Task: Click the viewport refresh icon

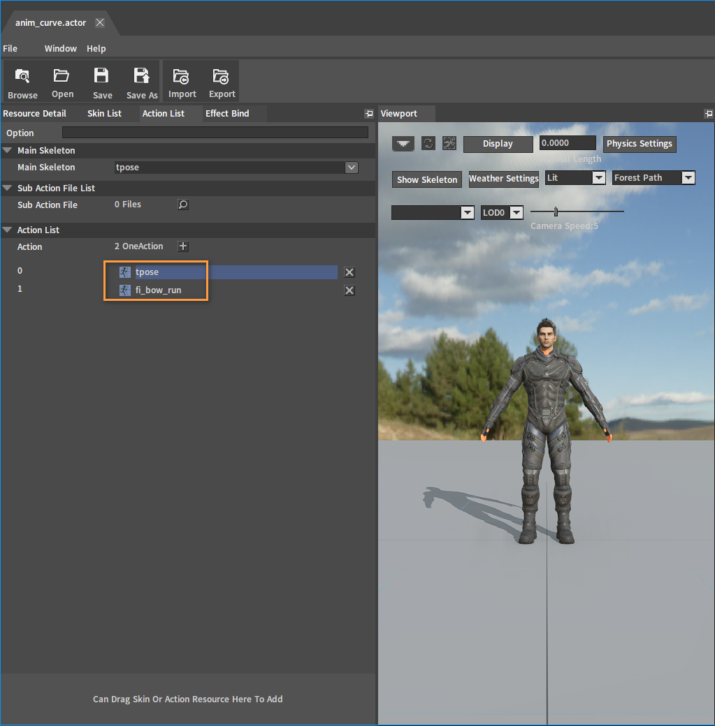Action: click(x=428, y=144)
